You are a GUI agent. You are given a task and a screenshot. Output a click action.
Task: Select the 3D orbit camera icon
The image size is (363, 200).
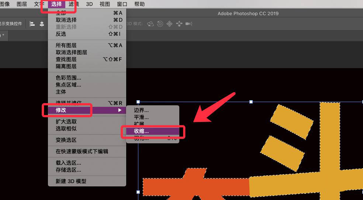click(x=151, y=24)
